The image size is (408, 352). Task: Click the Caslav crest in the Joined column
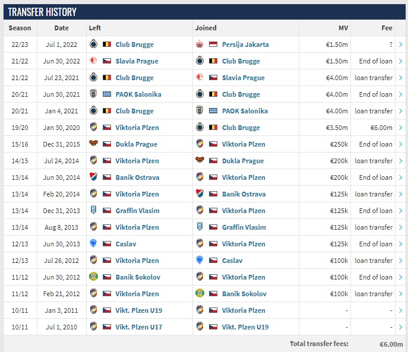point(200,261)
